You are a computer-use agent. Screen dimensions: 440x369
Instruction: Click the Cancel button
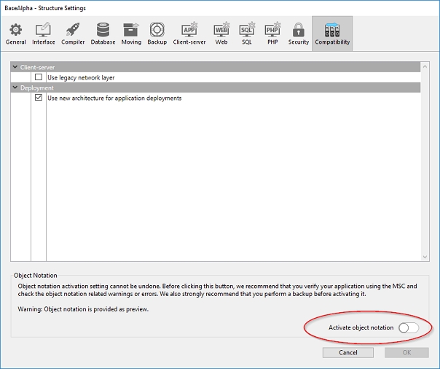348,352
